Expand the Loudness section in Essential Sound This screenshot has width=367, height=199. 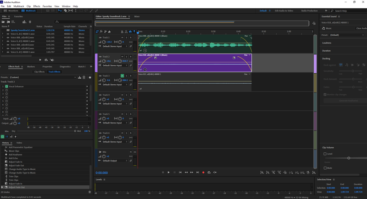327,43
